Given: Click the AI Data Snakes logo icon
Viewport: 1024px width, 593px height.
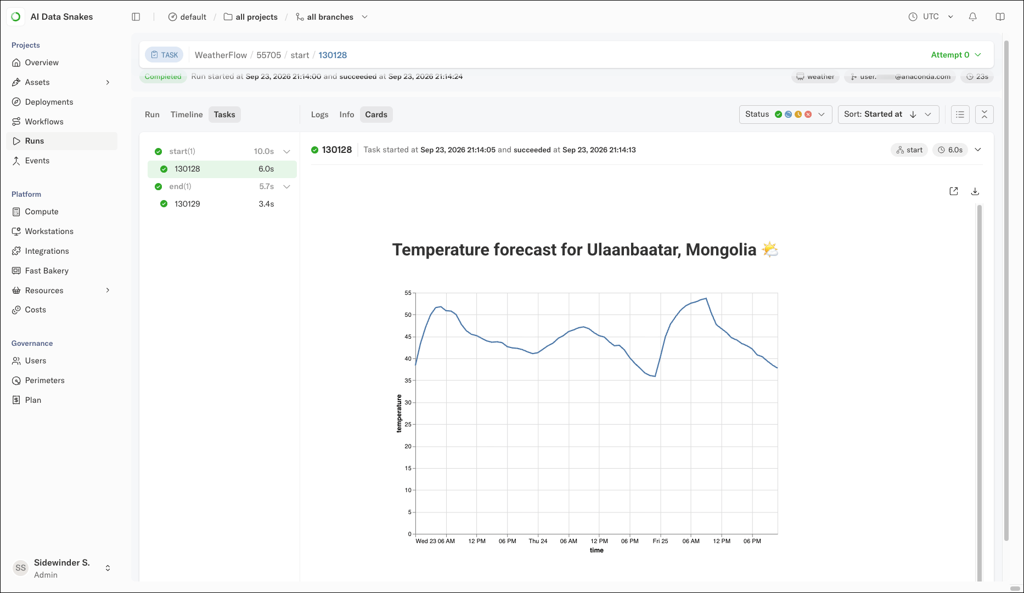Looking at the screenshot, I should pos(16,17).
